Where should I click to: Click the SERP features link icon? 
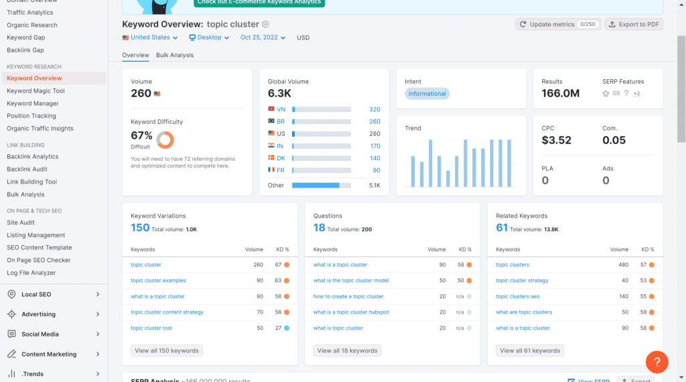point(616,93)
